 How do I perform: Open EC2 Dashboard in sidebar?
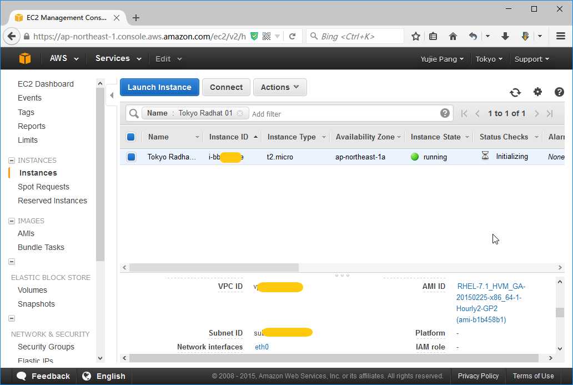(46, 84)
